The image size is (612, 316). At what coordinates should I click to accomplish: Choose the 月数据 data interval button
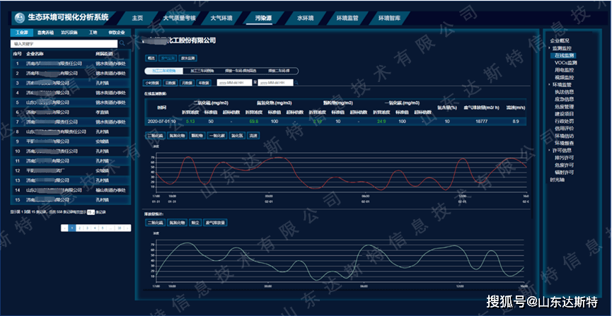coord(187,83)
